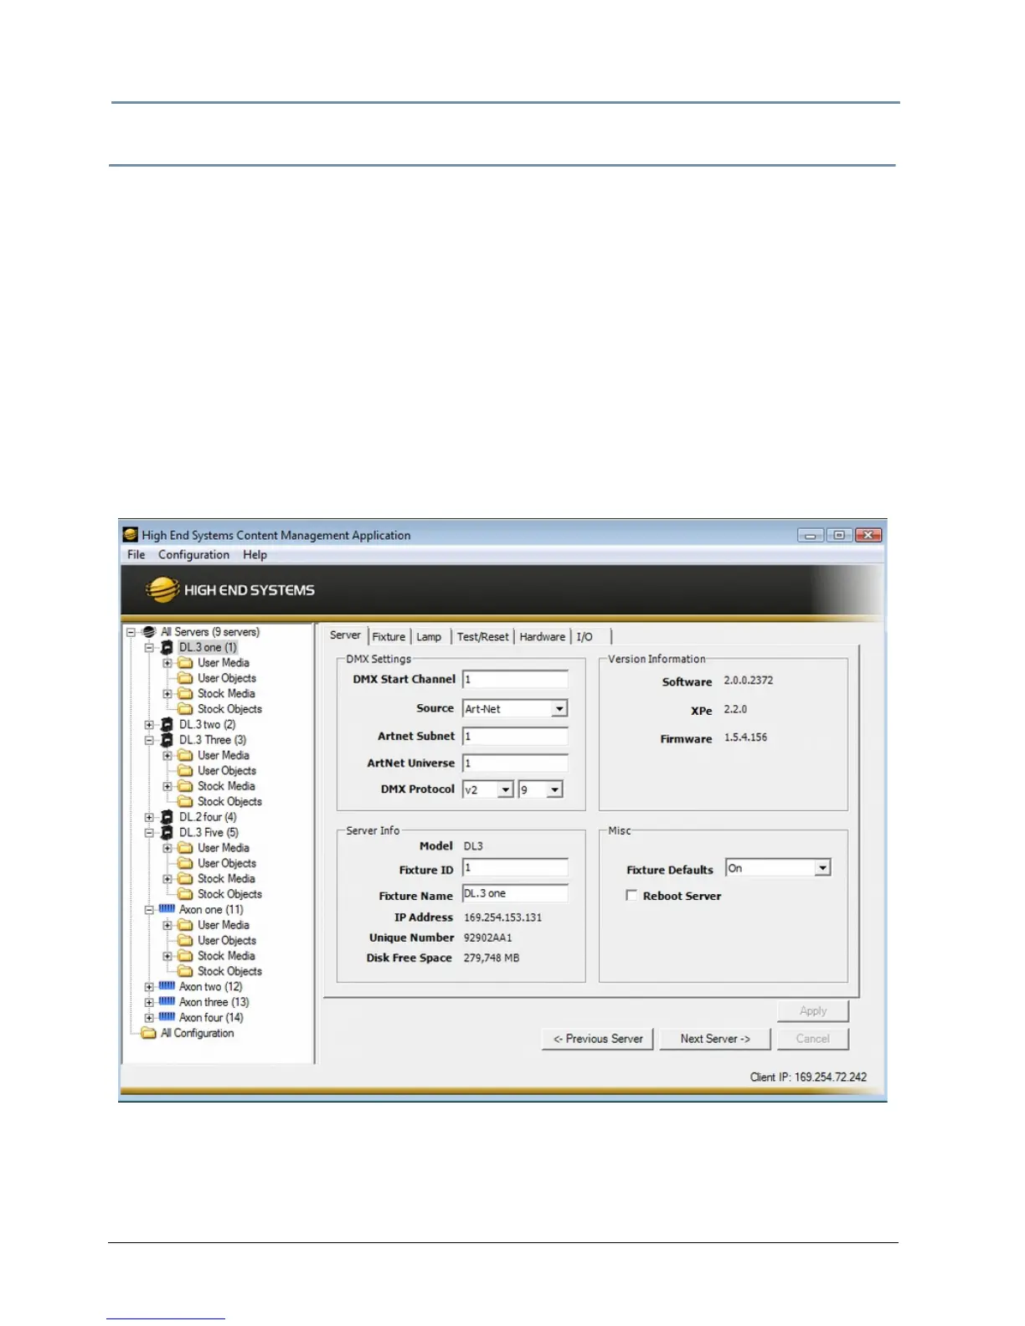Click the All Configuration folder icon

[149, 1033]
